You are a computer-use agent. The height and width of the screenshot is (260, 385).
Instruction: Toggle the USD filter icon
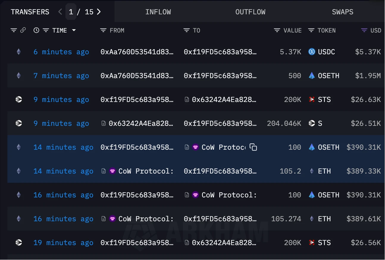364,30
